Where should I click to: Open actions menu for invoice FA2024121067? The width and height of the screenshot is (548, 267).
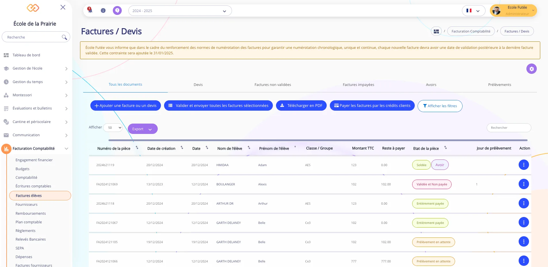pos(524,222)
